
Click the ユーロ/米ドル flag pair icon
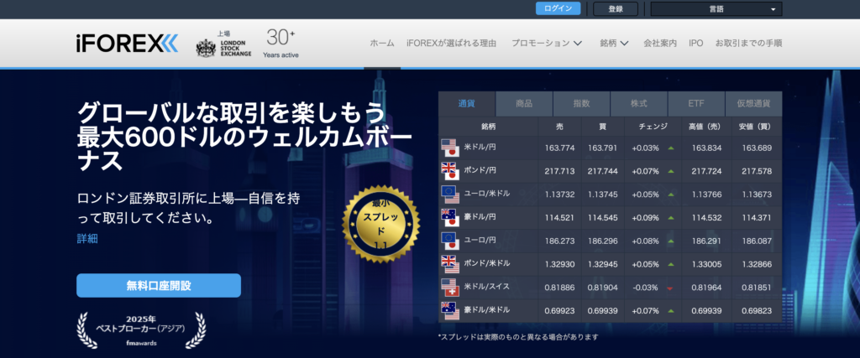450,195
